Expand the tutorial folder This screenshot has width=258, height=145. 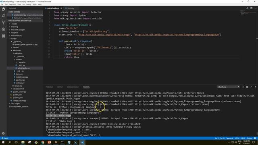15,48
